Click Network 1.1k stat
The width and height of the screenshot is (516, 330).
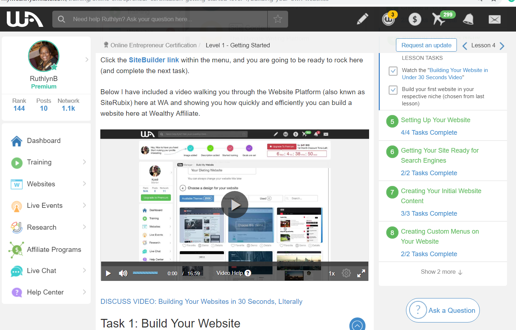pos(68,105)
